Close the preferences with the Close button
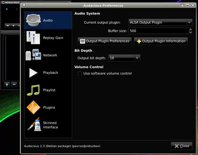Image resolution: width=198 pixels, height=155 pixels. point(182,146)
